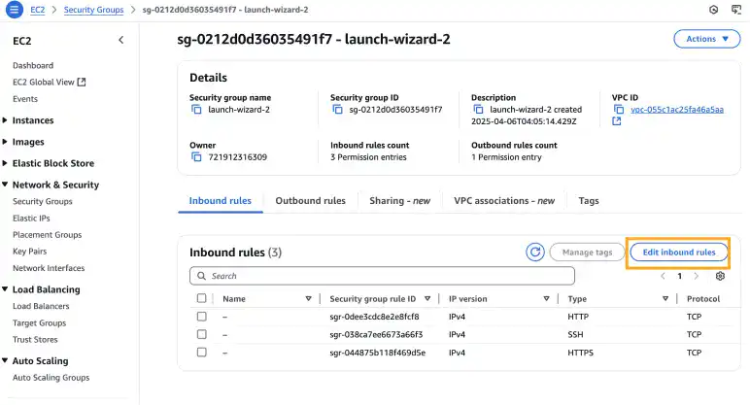Focus the inbound rules Search field
Screen dimensions: 750x405
pyautogui.click(x=382, y=276)
